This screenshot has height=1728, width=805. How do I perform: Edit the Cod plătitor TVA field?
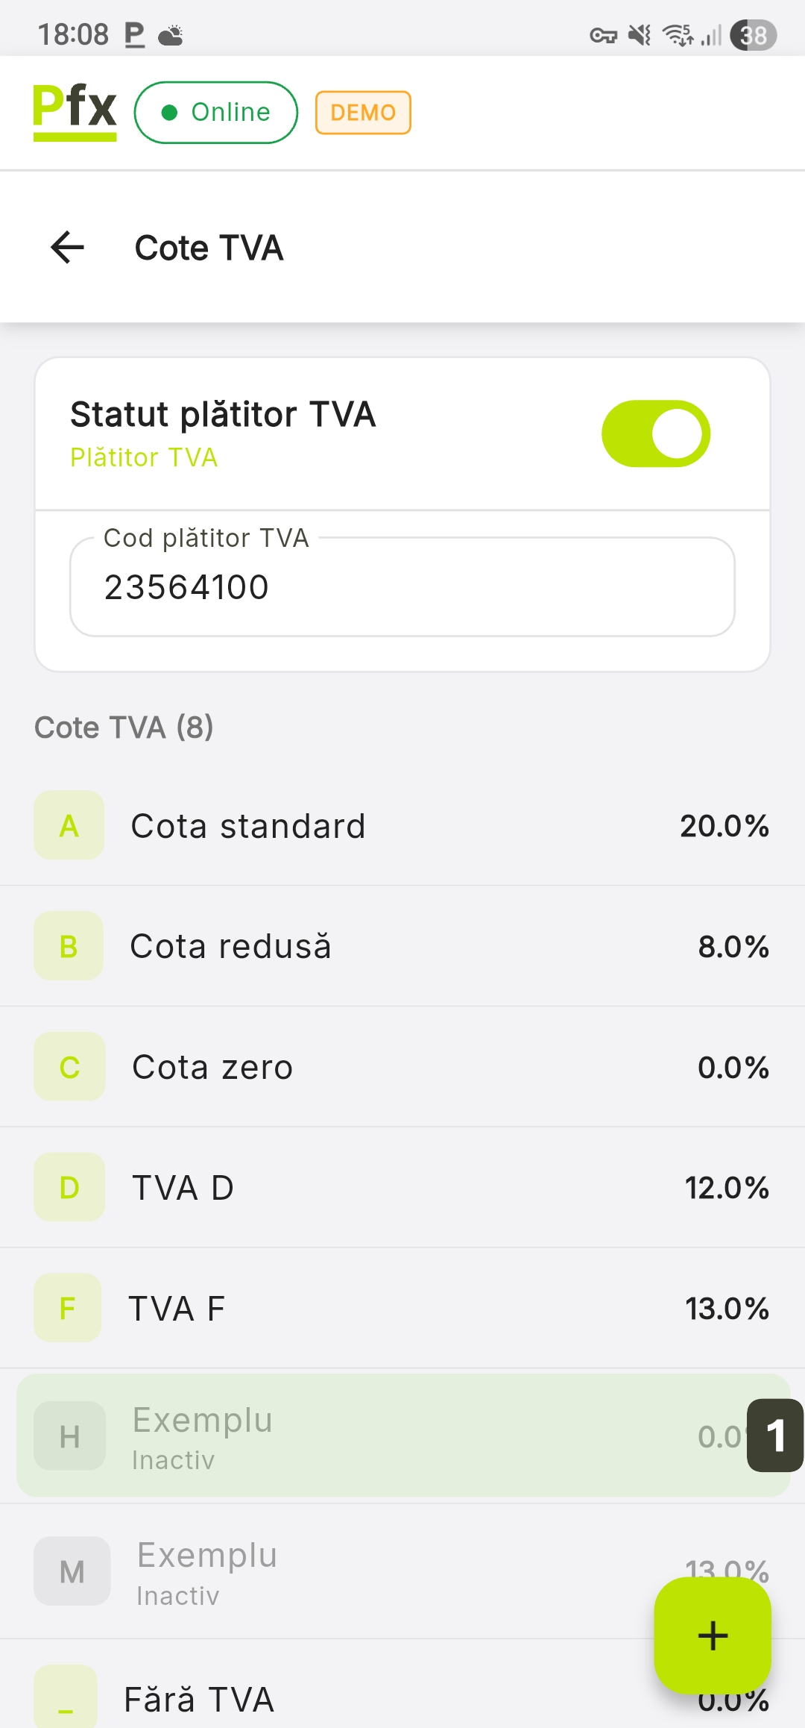(402, 587)
